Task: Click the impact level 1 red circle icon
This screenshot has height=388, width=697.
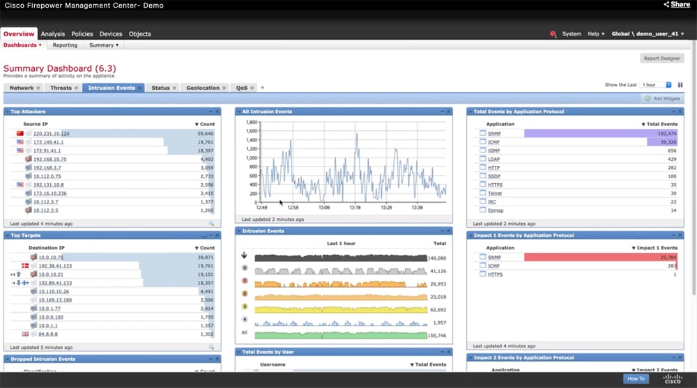Action: pyautogui.click(x=244, y=281)
